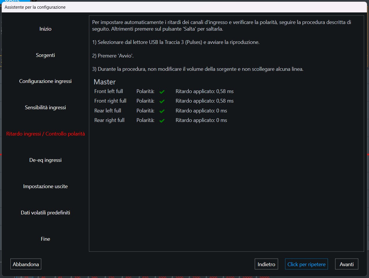Select Ritardo ingressi / Controllo polarità step
Screen dimensions: 369x278
pyautogui.click(x=45, y=134)
